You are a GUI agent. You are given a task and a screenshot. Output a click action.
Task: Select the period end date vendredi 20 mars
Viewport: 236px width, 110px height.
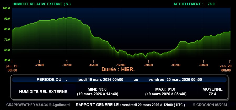[x=175, y=80]
